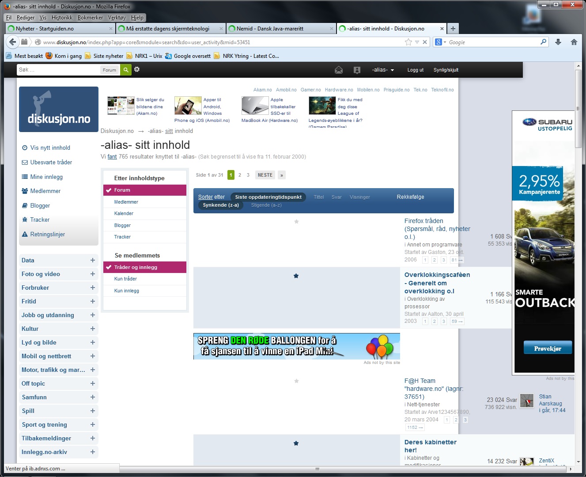Click the Firefox downloads arrow icon
Image resolution: width=586 pixels, height=477 pixels.
click(x=558, y=42)
